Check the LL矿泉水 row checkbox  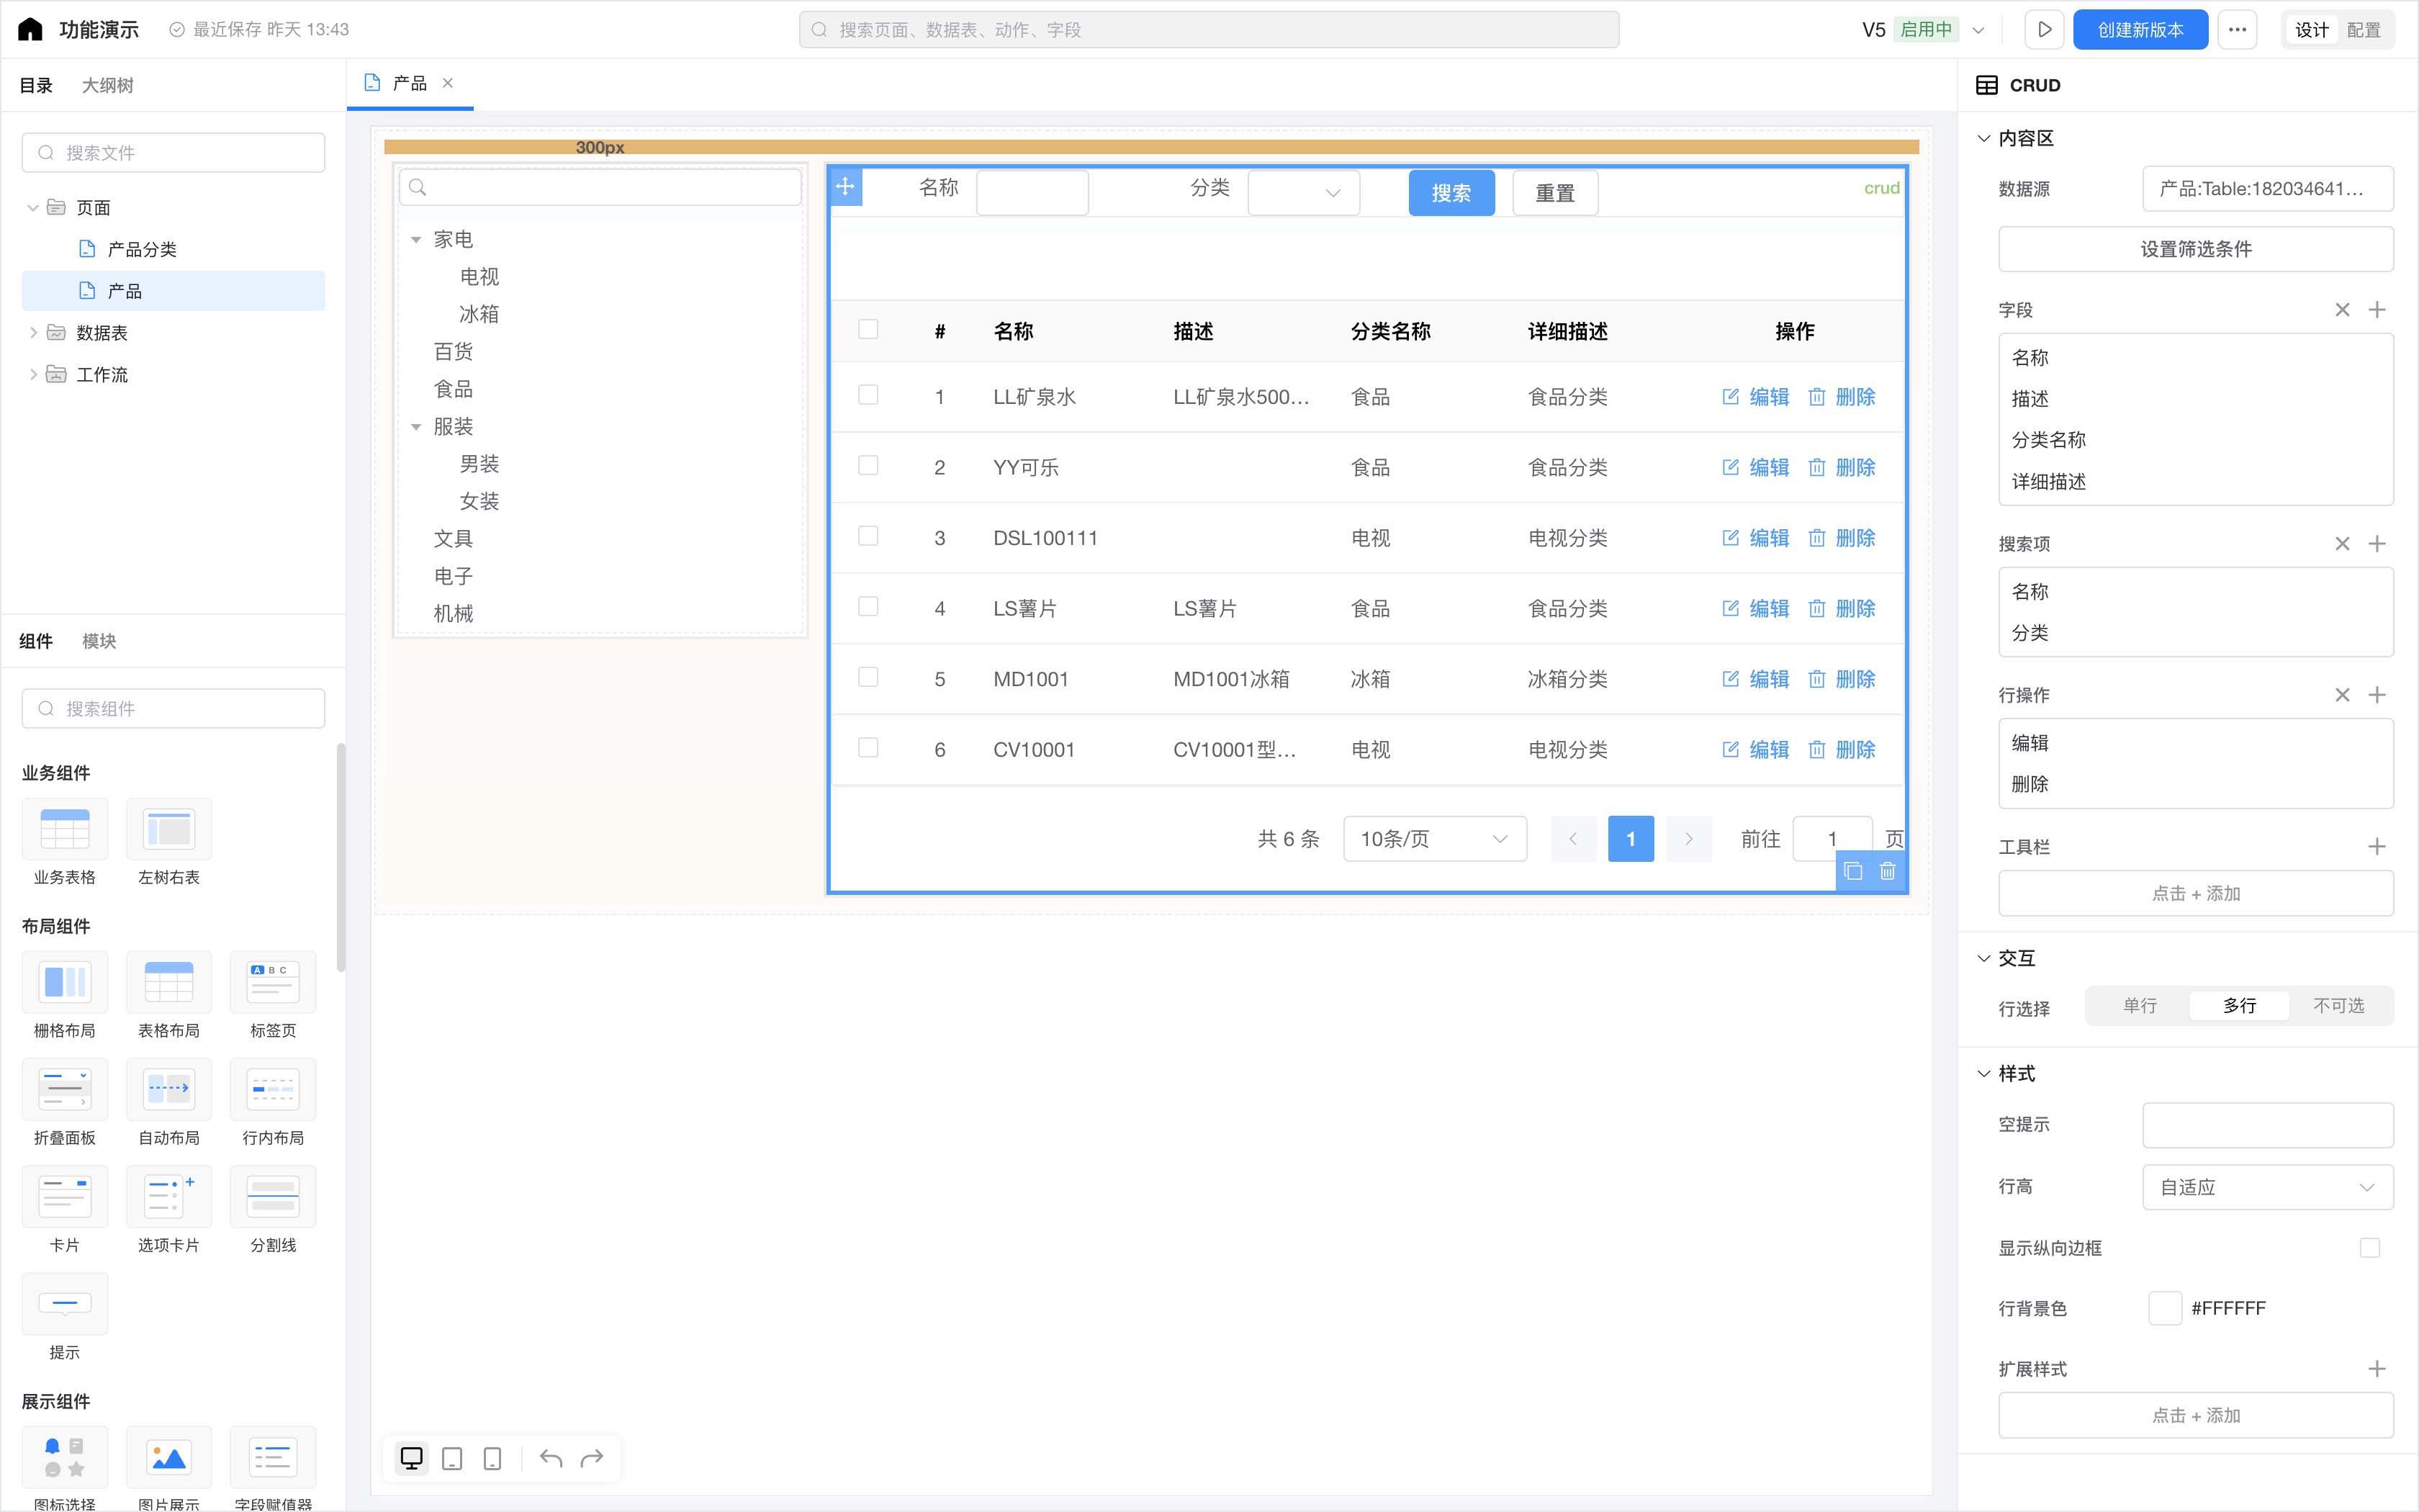(x=868, y=395)
